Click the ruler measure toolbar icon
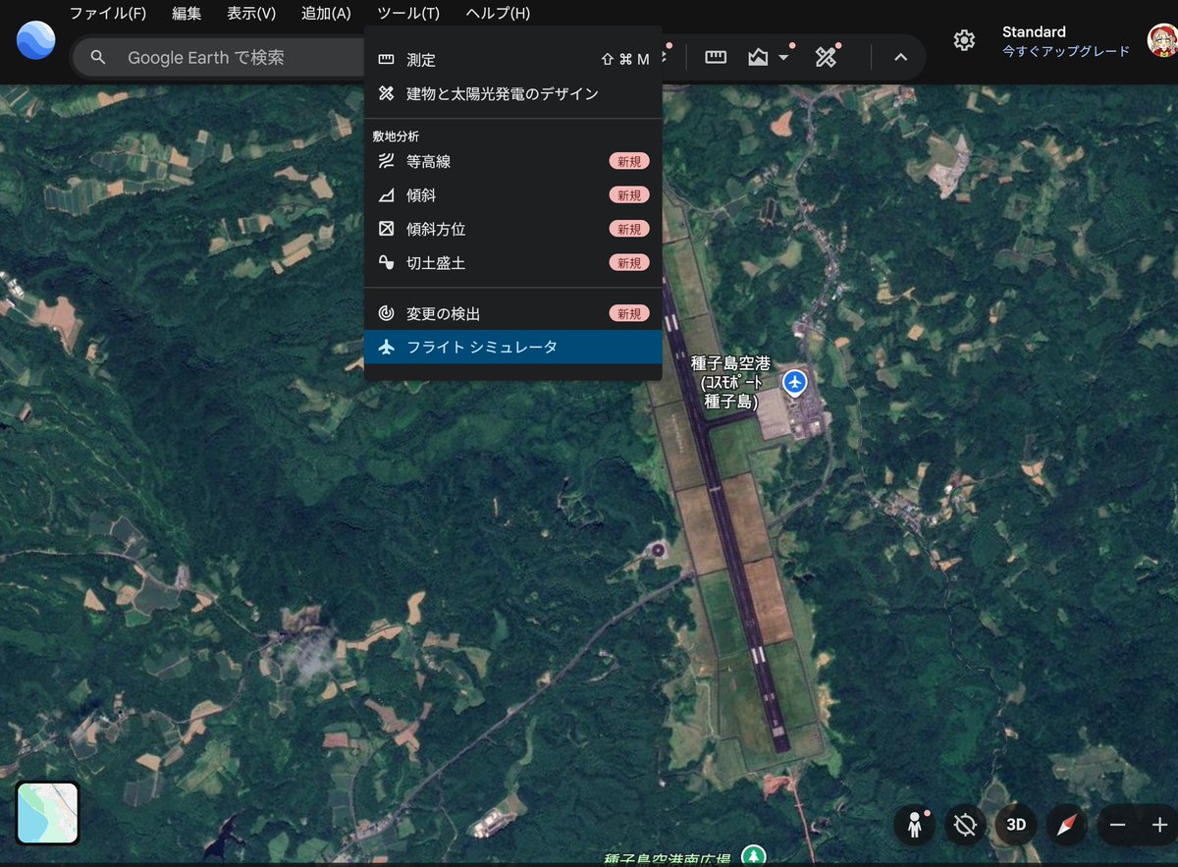 click(x=716, y=58)
